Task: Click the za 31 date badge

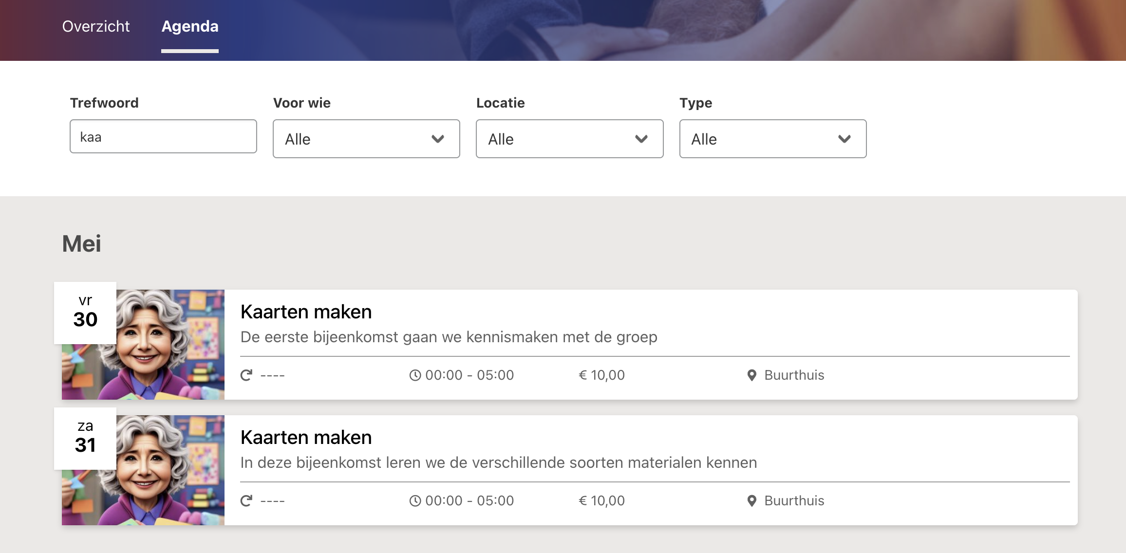Action: click(x=85, y=438)
